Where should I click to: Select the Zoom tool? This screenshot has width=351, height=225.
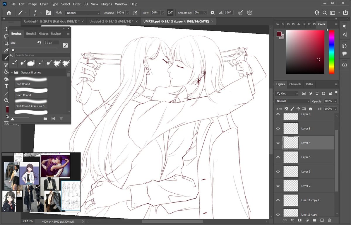pos(6,100)
